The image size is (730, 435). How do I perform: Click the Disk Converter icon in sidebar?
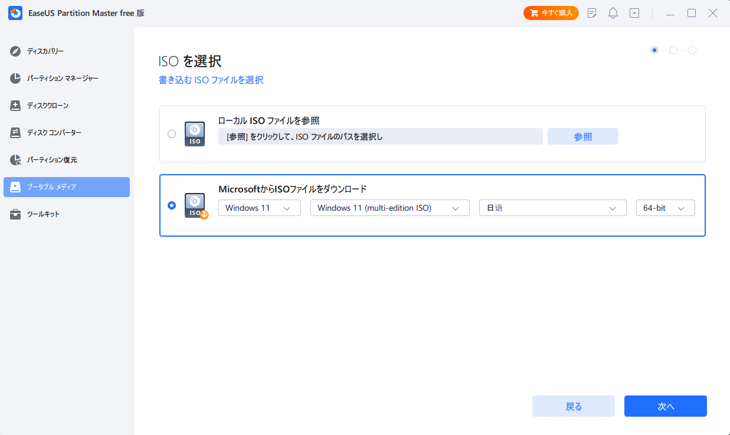pyautogui.click(x=16, y=133)
